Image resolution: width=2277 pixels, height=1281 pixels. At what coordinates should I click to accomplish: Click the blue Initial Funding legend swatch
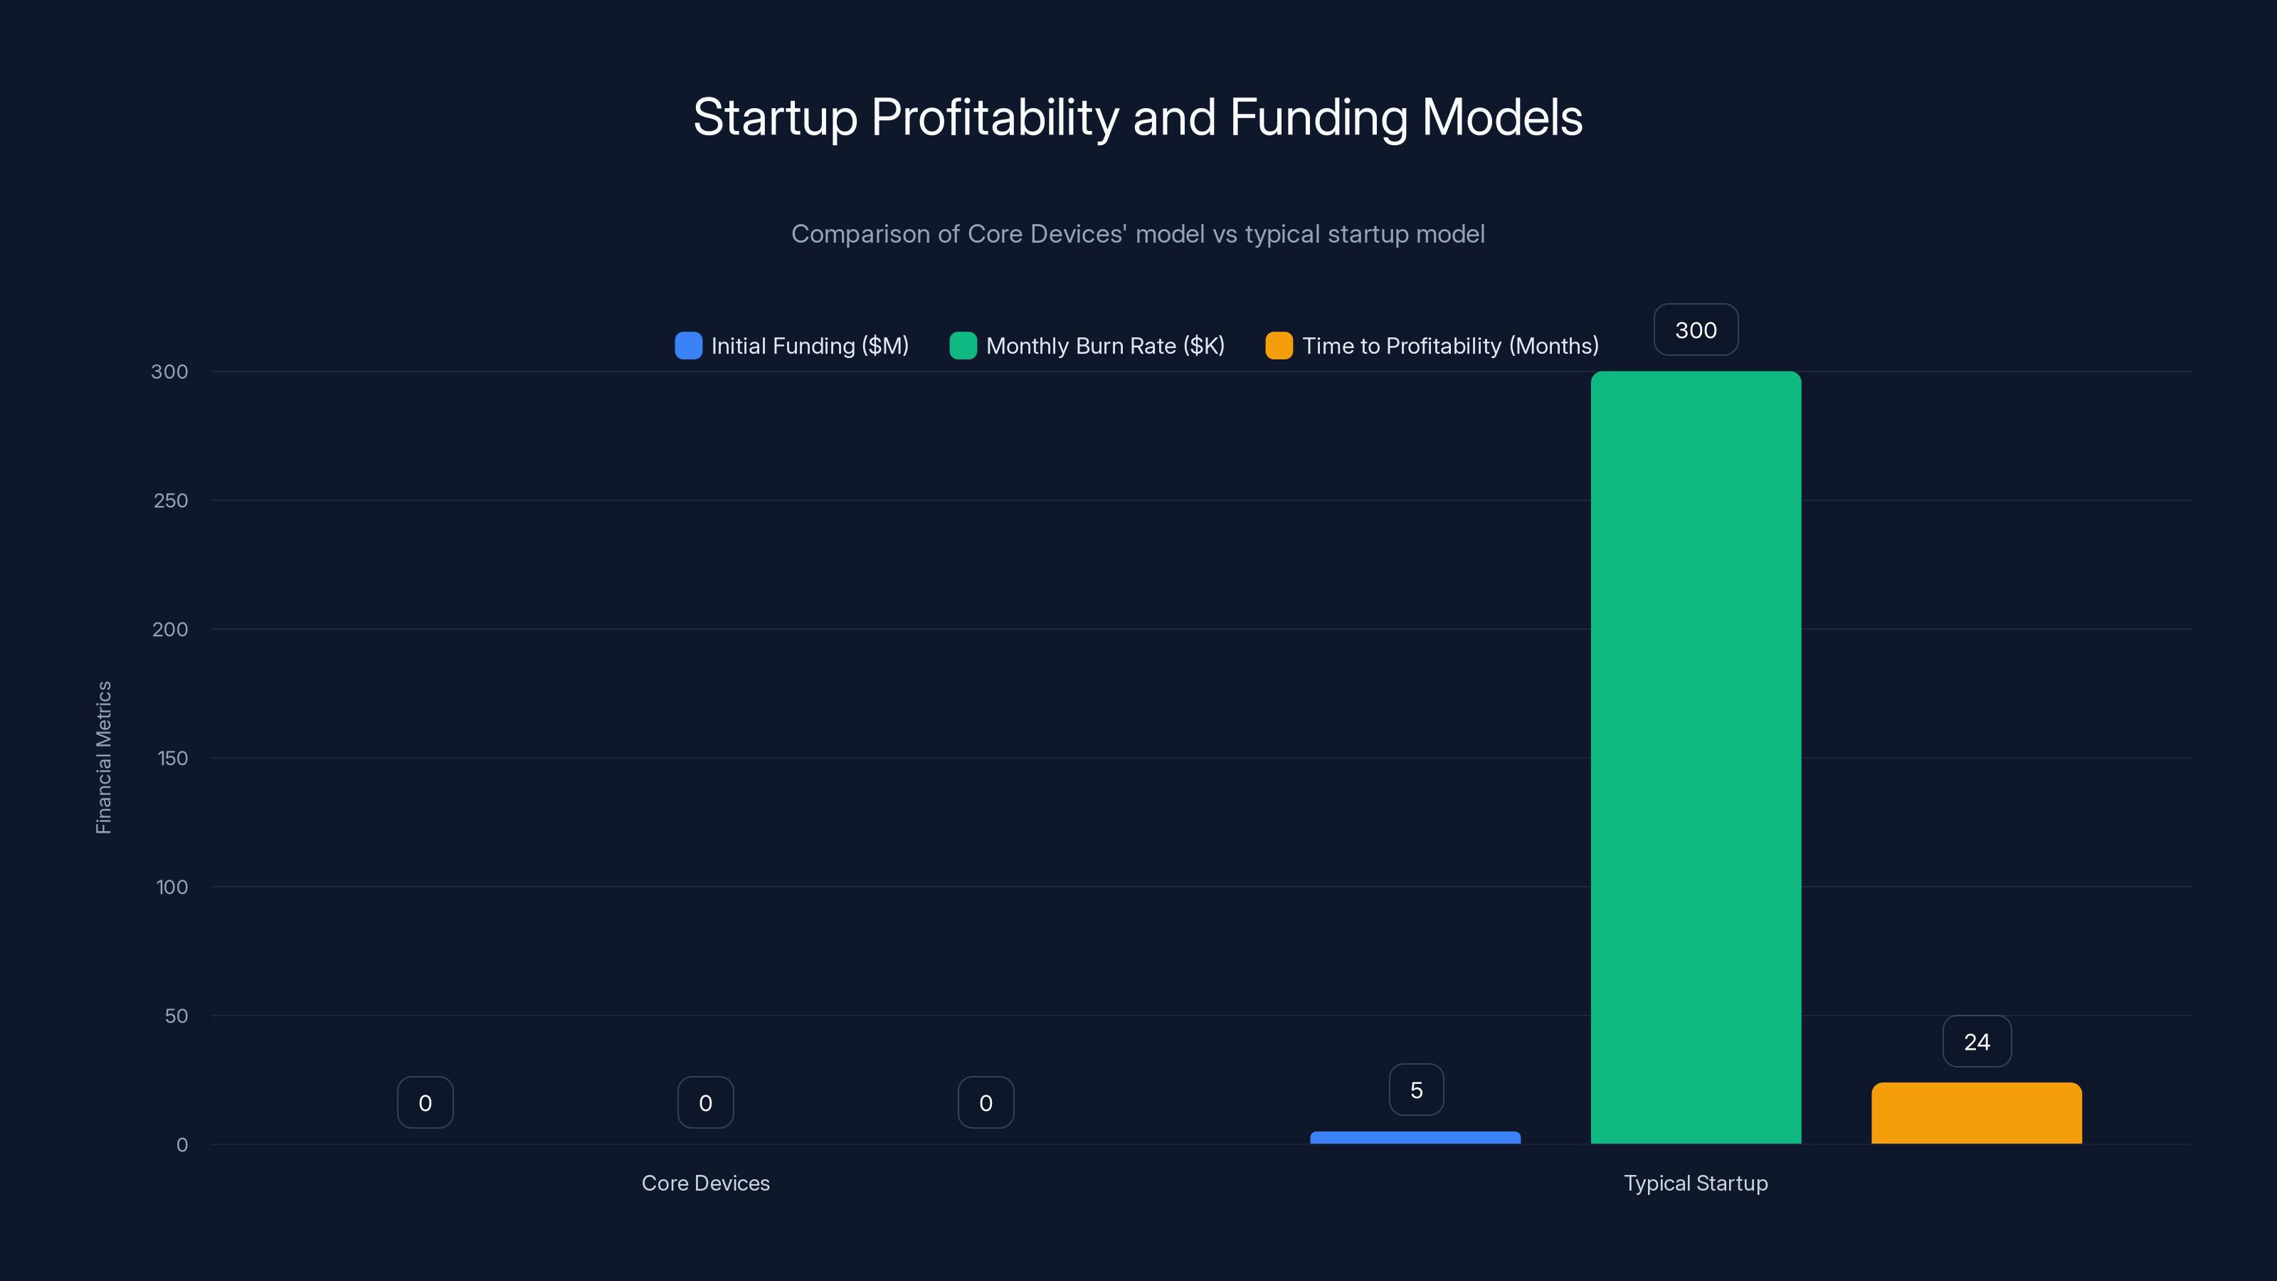click(x=687, y=346)
